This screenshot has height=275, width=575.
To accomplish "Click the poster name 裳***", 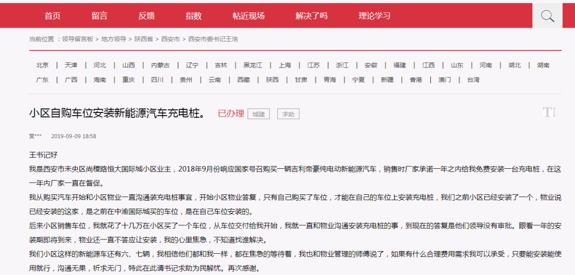I will tap(35, 136).
